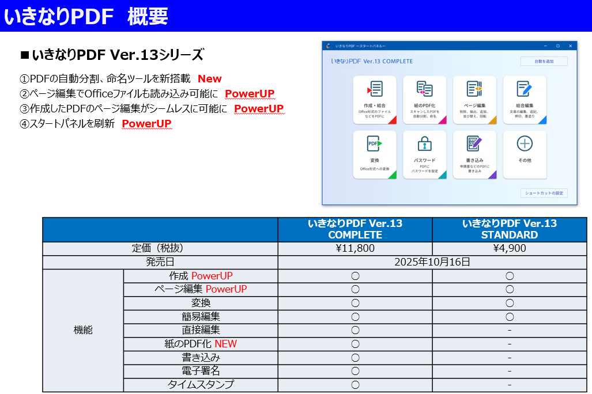Viewport: 592px width, 394px height.
Task: Select the ¥11,800 price cell
Action: (355, 249)
